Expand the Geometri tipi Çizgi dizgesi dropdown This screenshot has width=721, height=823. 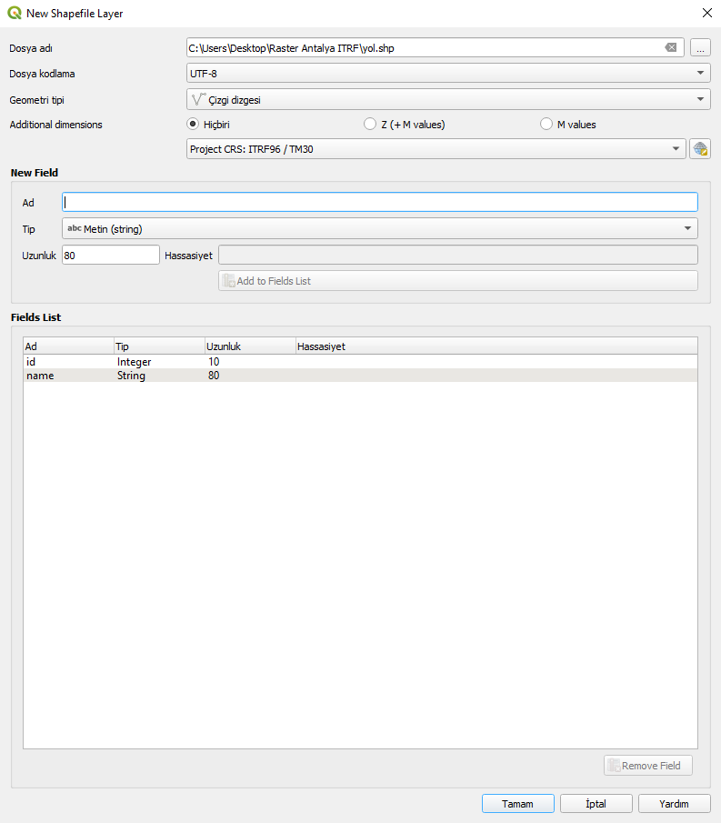(x=448, y=99)
